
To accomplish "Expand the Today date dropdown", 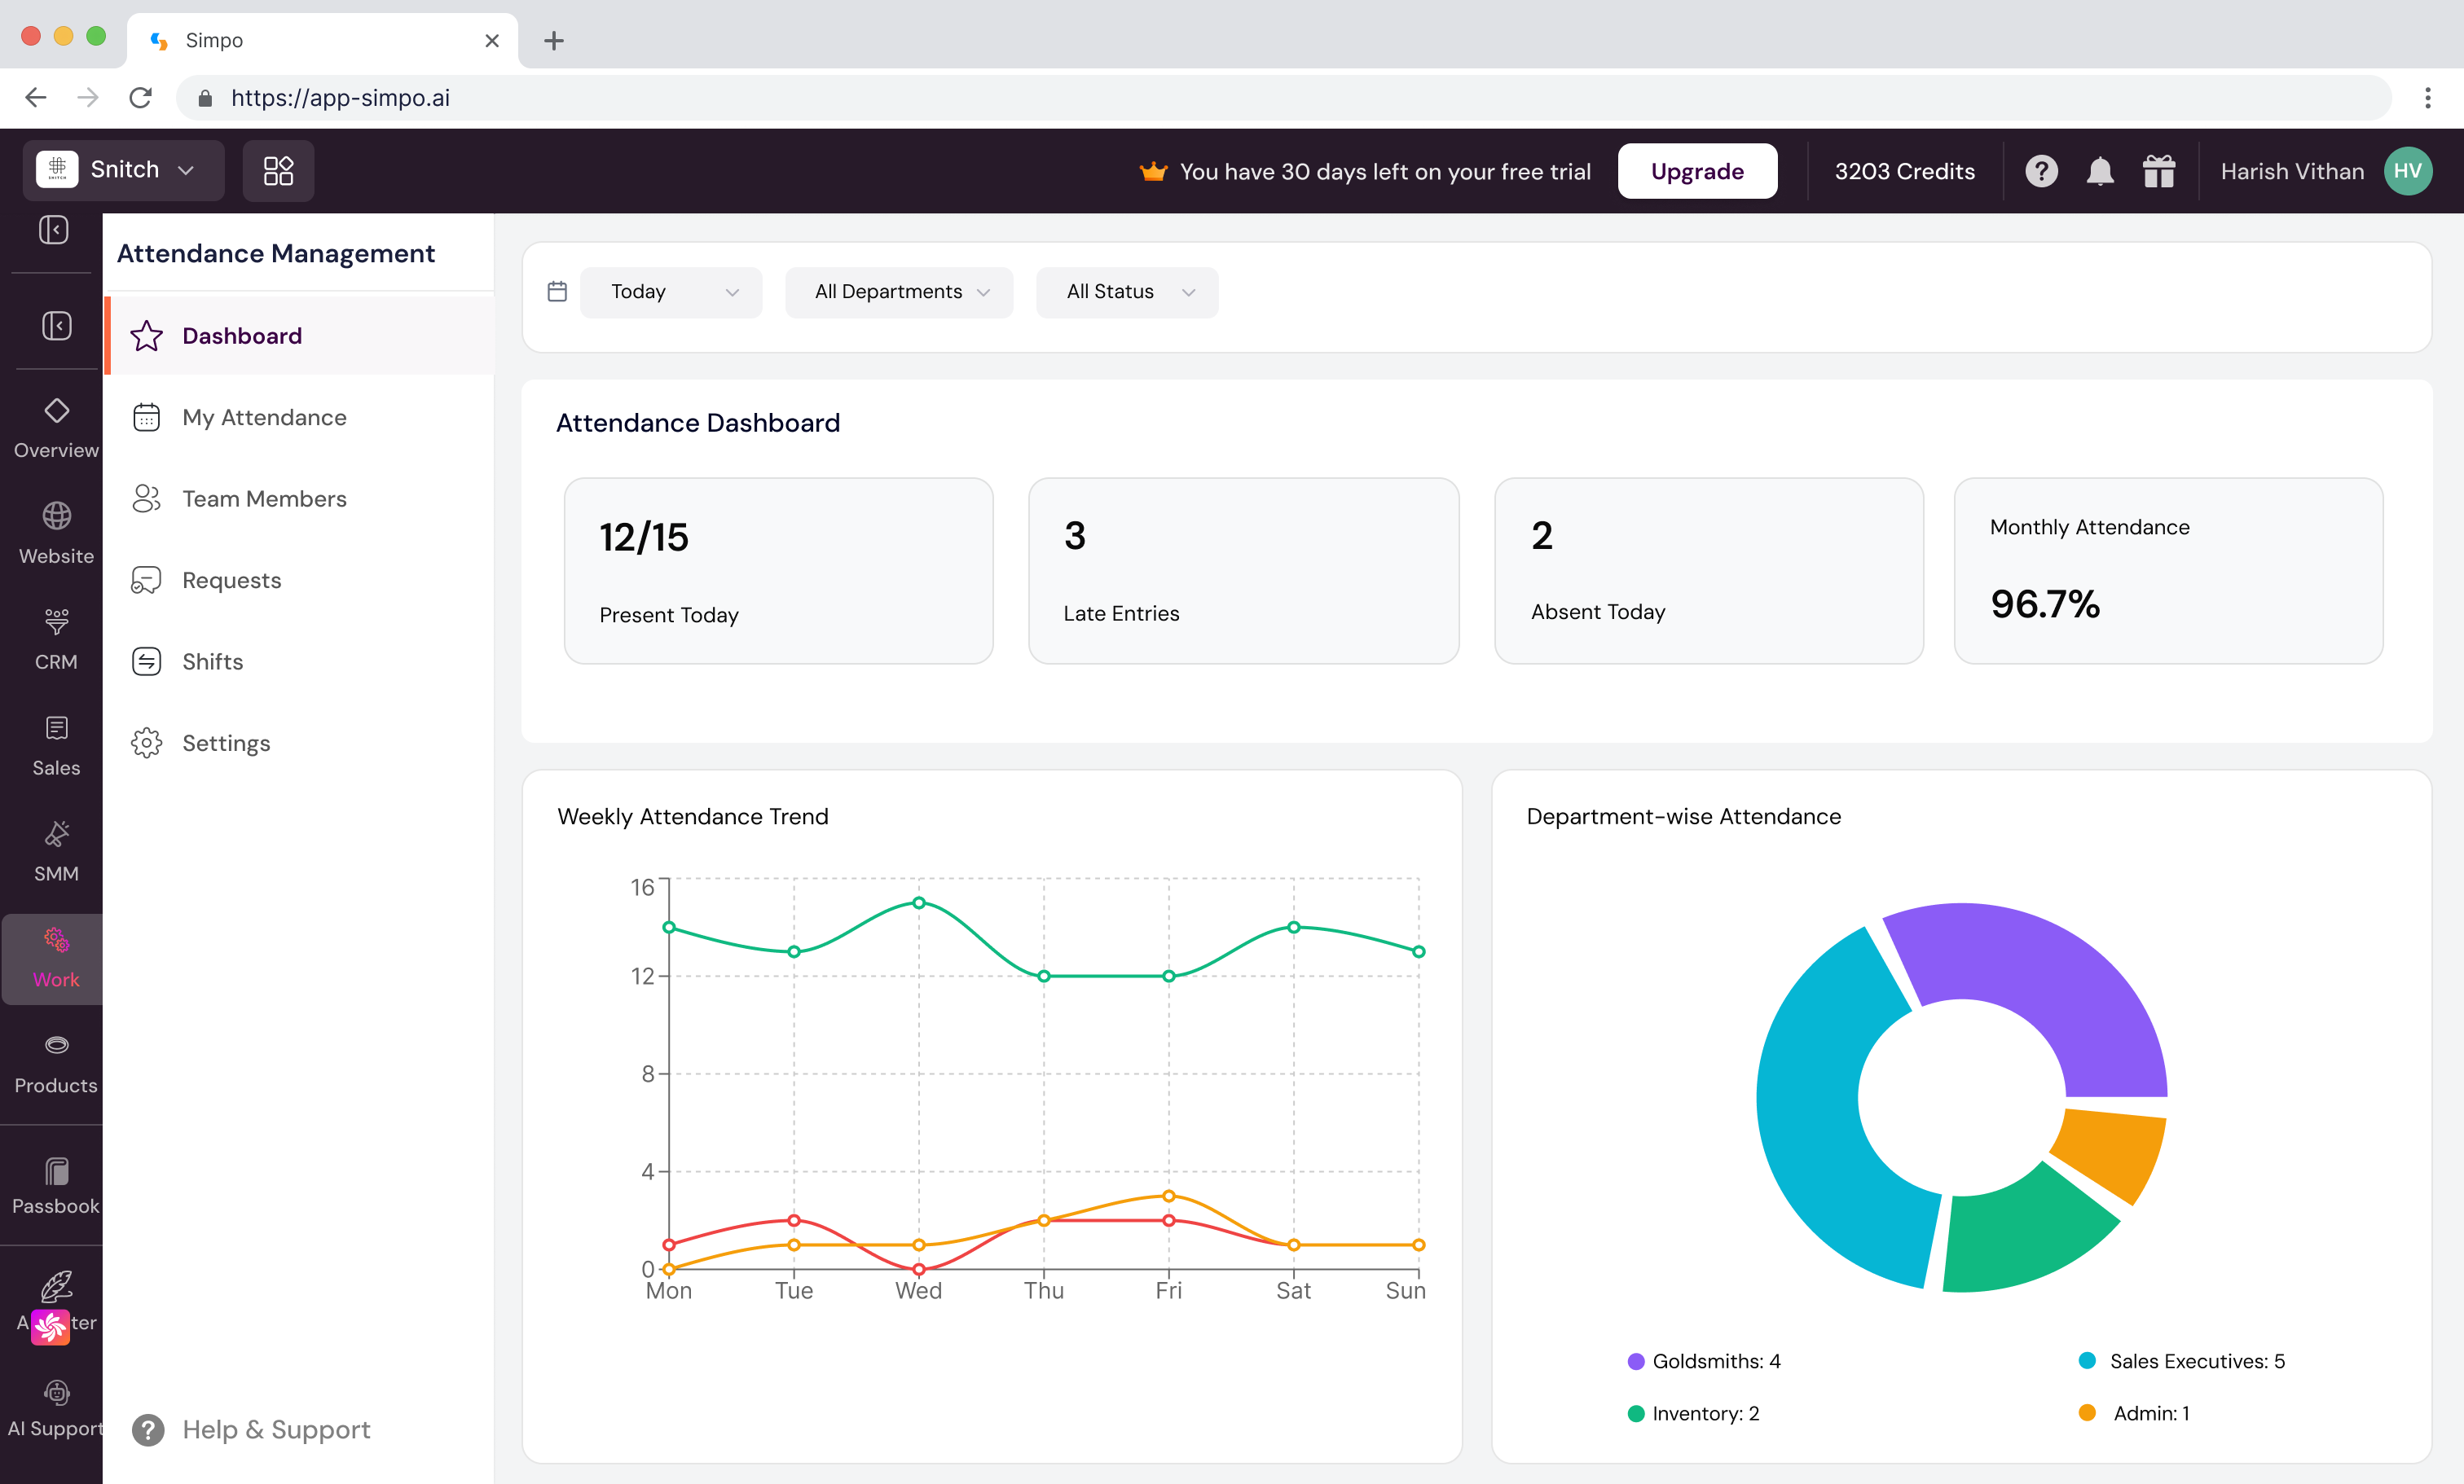I will [x=671, y=292].
